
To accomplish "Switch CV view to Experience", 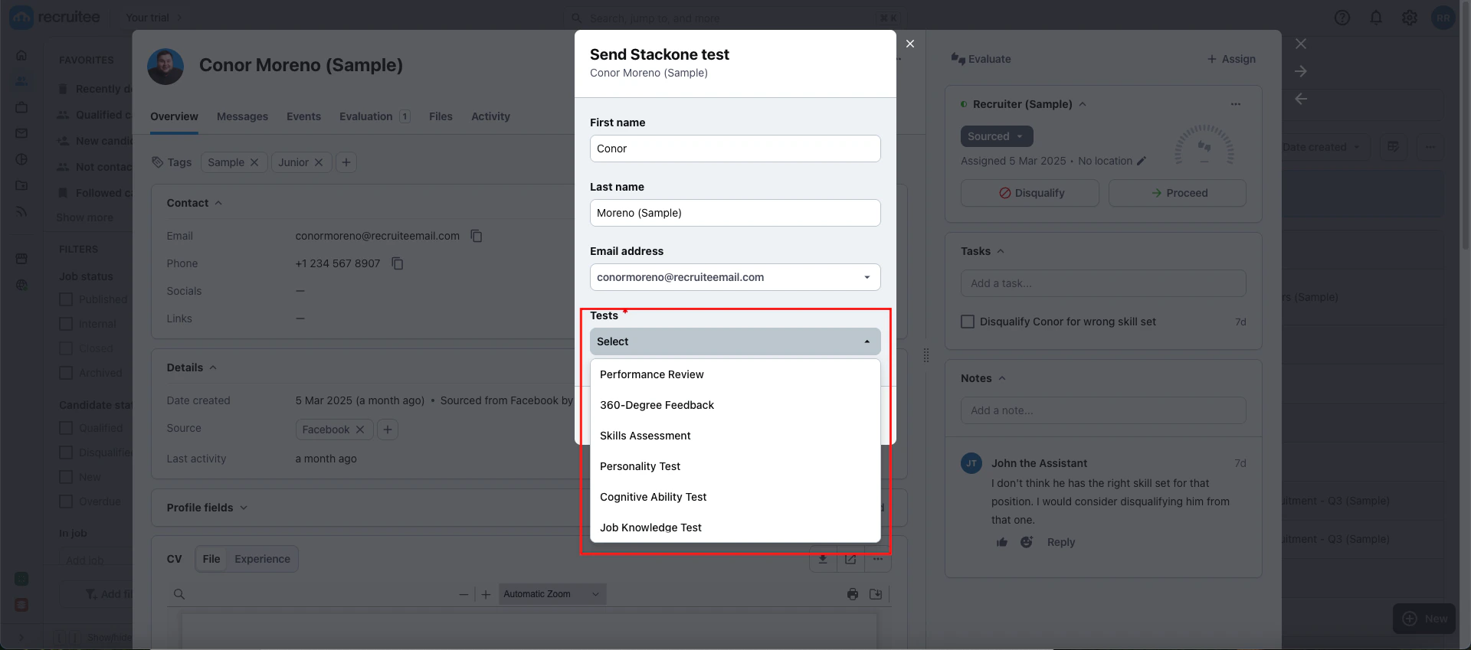I will [x=262, y=559].
